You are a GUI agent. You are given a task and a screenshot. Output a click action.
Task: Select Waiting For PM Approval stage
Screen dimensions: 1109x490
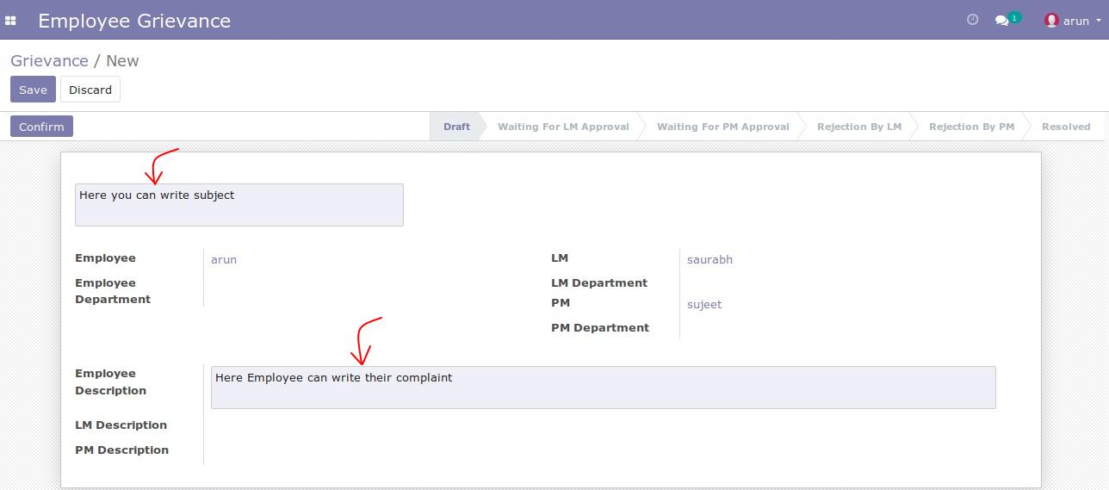click(723, 127)
